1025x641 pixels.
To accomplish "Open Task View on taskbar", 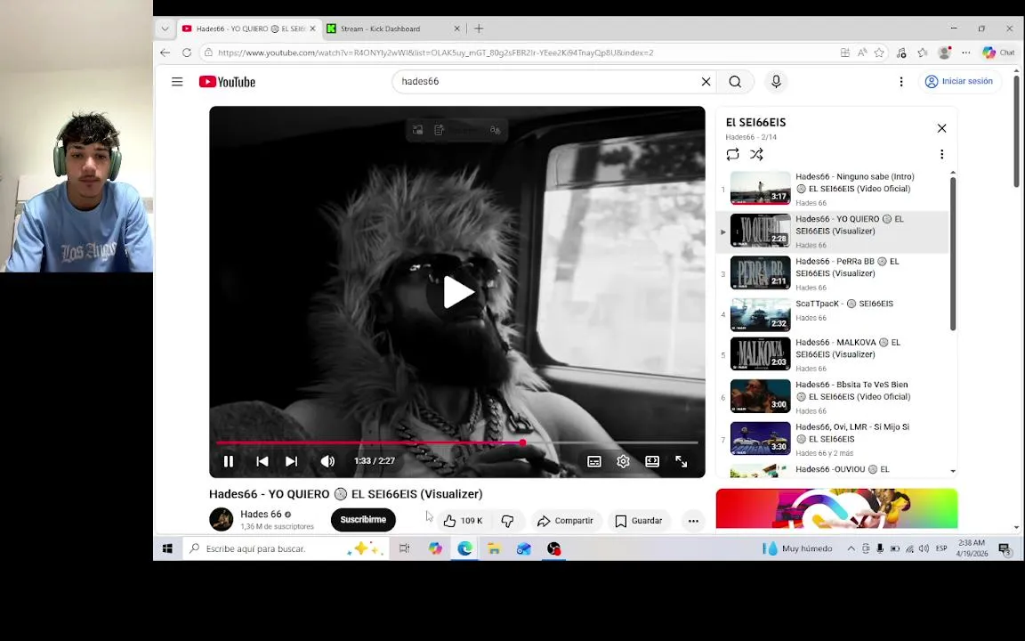I will pyautogui.click(x=405, y=548).
